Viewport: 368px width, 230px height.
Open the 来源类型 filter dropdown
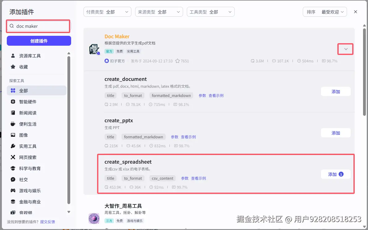159,12
